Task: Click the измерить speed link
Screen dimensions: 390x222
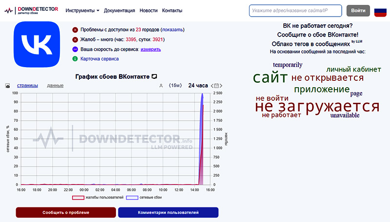Action: point(151,50)
